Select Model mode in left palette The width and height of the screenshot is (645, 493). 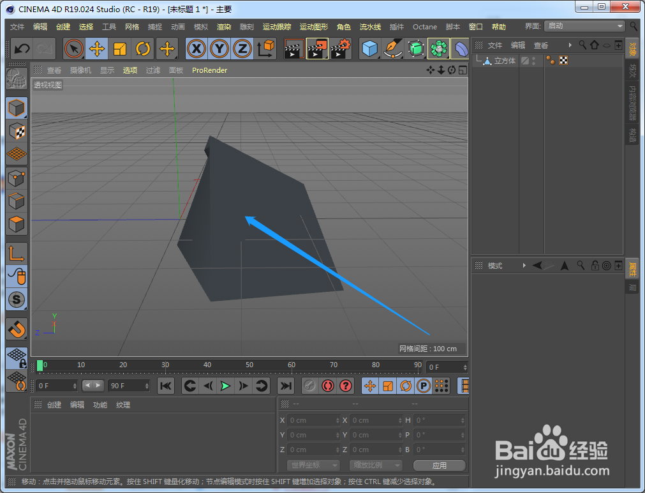click(x=17, y=108)
